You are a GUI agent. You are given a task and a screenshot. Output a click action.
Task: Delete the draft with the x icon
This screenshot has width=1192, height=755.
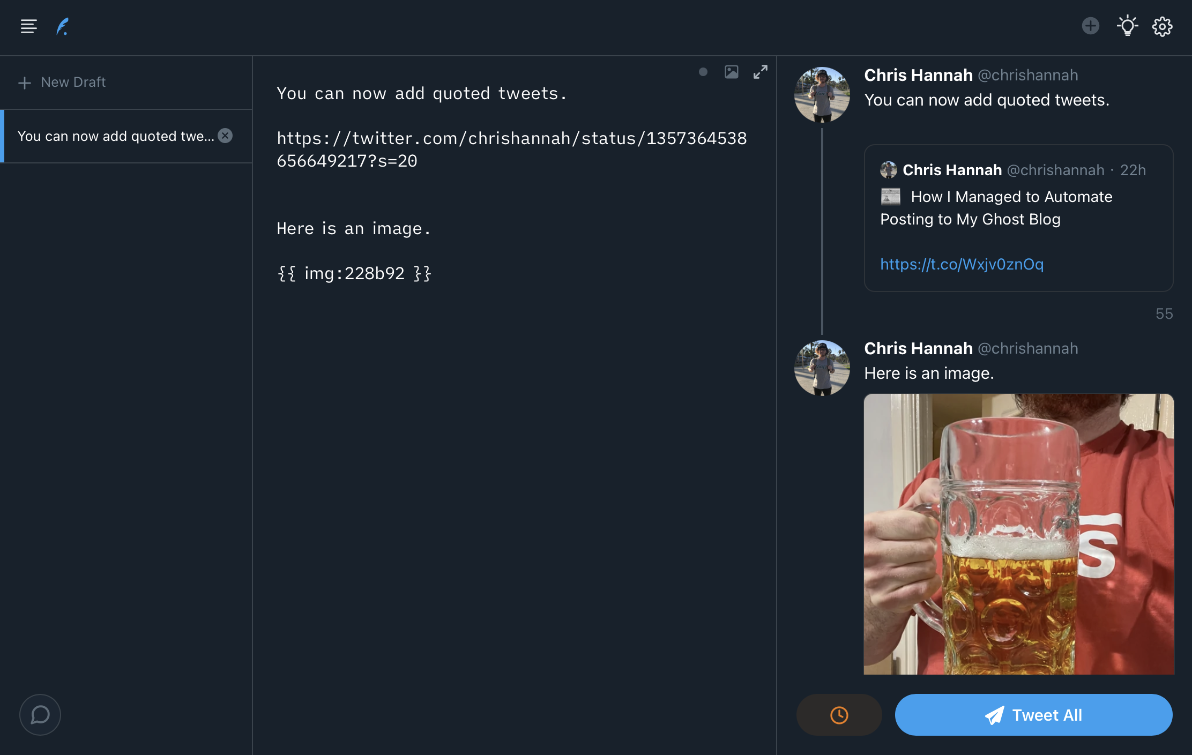point(225,136)
